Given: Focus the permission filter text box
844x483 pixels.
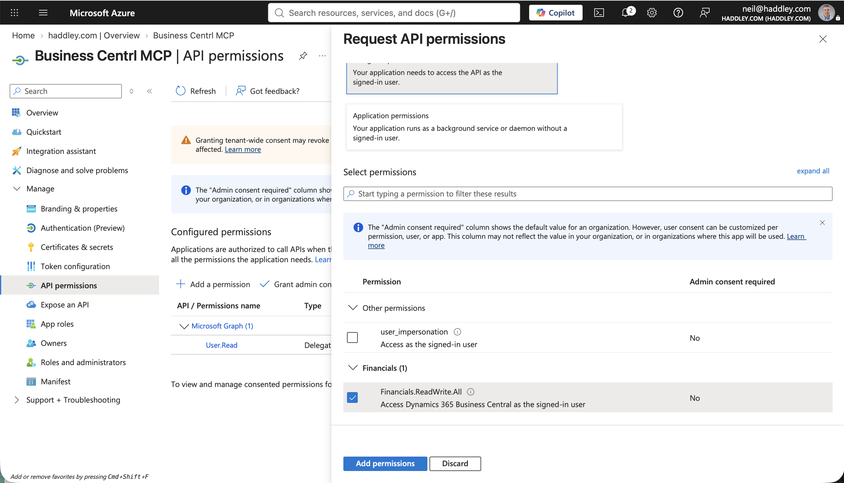Looking at the screenshot, I should [x=588, y=194].
